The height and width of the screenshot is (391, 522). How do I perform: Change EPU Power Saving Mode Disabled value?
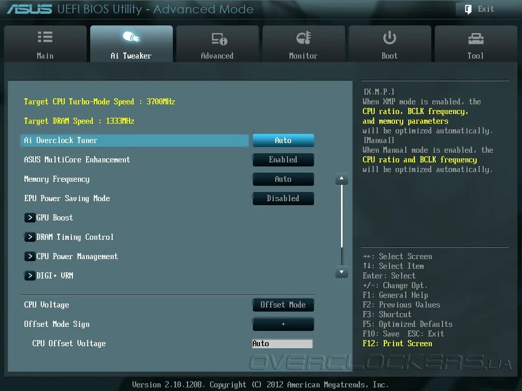click(x=283, y=198)
